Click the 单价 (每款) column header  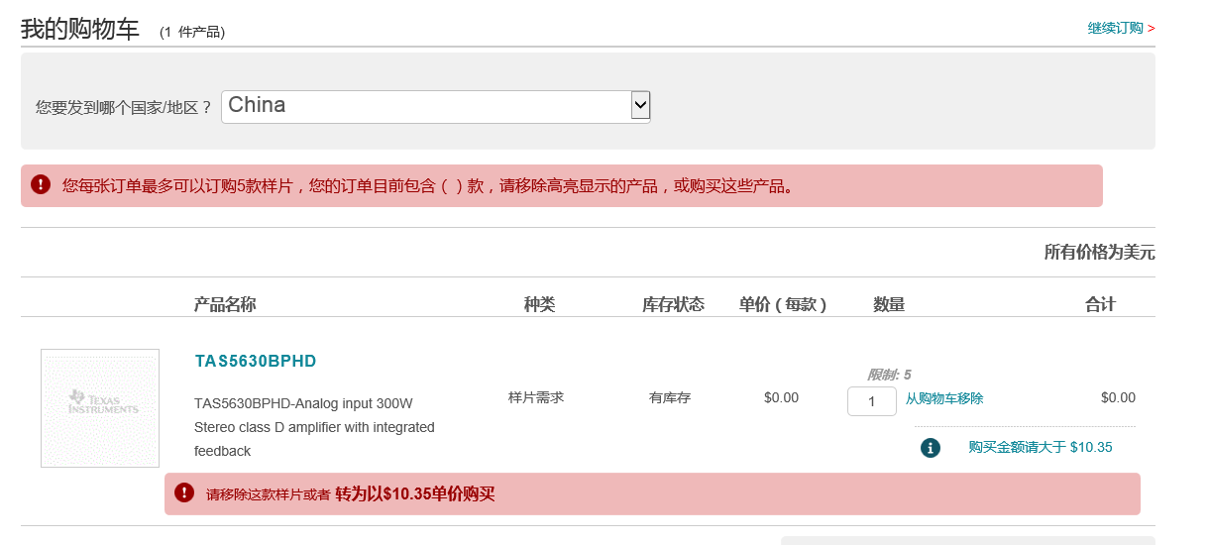(783, 304)
